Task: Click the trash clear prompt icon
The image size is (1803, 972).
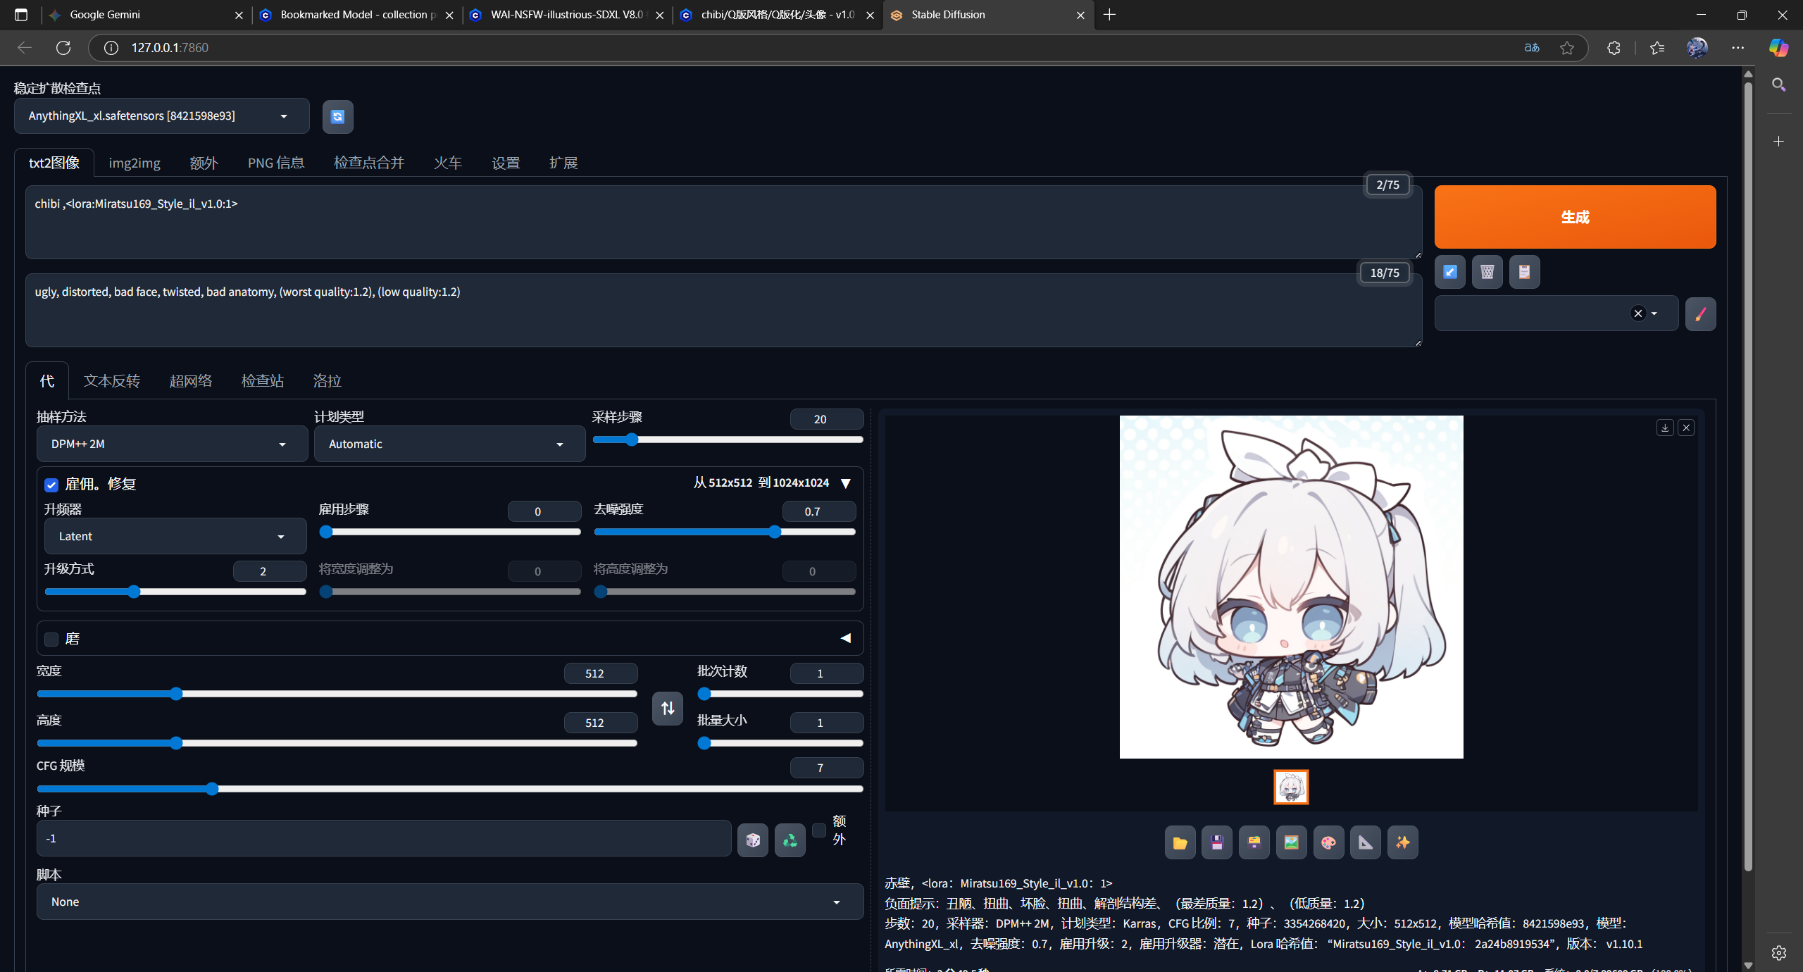Action: 1487,272
